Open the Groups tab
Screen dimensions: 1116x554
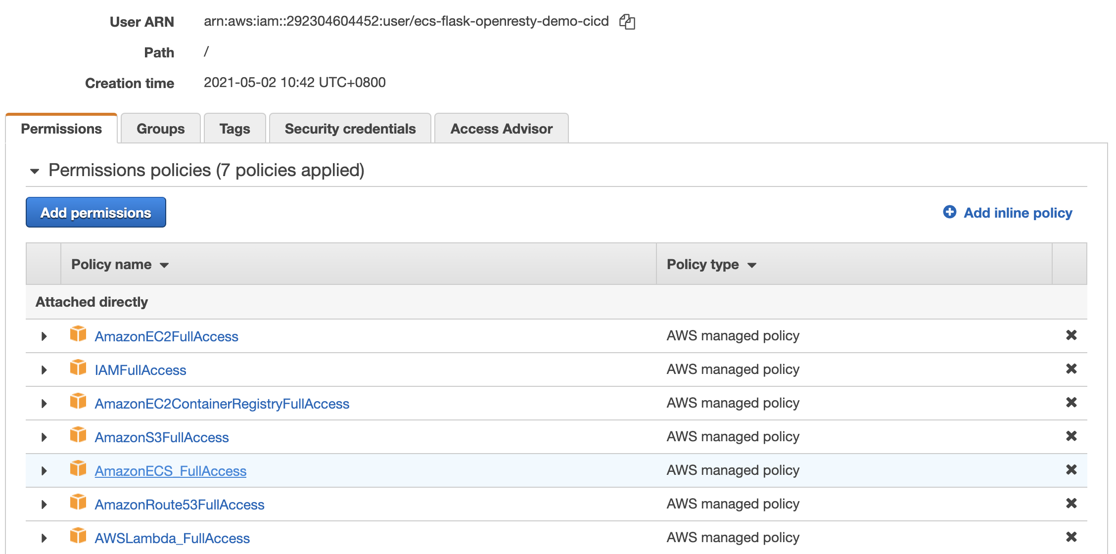[x=160, y=129]
